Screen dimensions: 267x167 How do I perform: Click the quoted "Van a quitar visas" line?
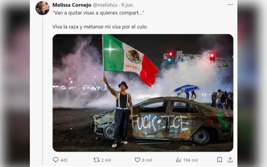(98, 13)
